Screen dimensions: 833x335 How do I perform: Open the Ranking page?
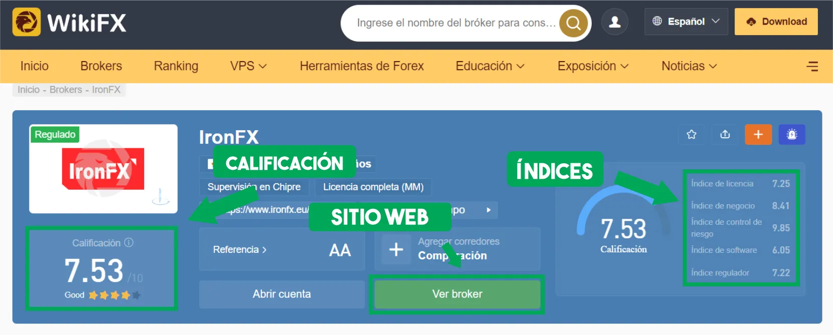(x=176, y=66)
